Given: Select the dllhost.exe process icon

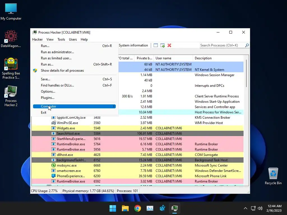Looking at the screenshot, I should pos(54,155).
